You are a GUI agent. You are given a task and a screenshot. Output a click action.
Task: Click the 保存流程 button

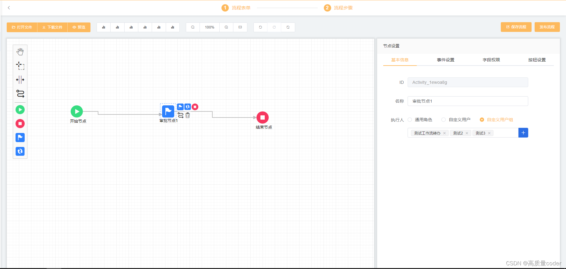click(x=516, y=27)
